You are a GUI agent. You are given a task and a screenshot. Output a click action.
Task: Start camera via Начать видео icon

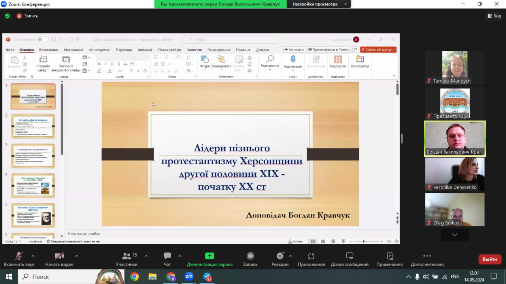(59, 256)
